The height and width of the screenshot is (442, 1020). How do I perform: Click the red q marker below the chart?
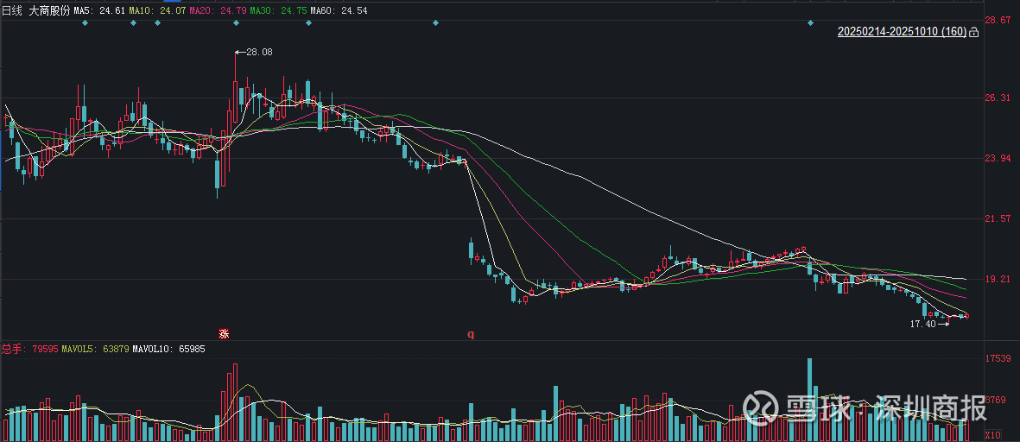471,333
